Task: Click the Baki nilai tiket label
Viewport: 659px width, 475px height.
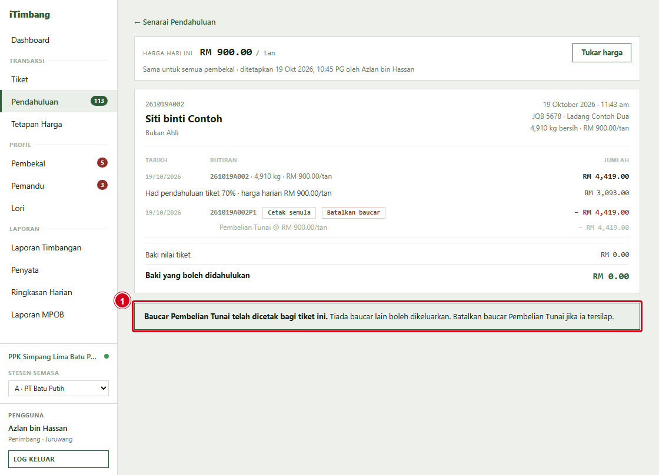Action: (x=168, y=255)
